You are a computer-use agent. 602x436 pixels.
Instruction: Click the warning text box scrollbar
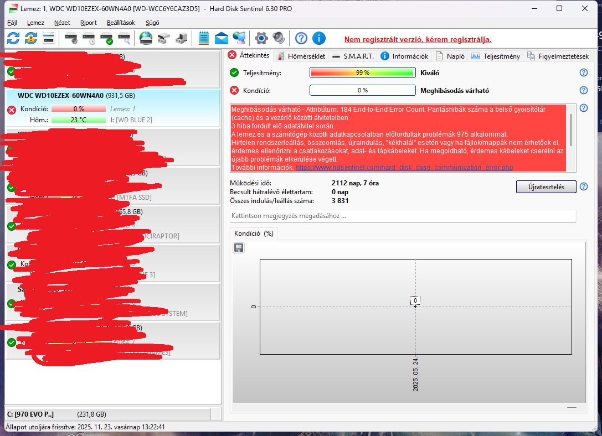pos(571,129)
